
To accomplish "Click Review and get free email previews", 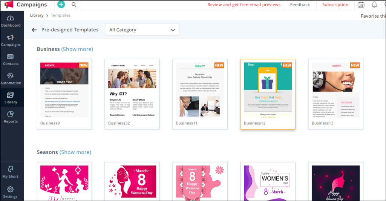I will click(244, 5).
